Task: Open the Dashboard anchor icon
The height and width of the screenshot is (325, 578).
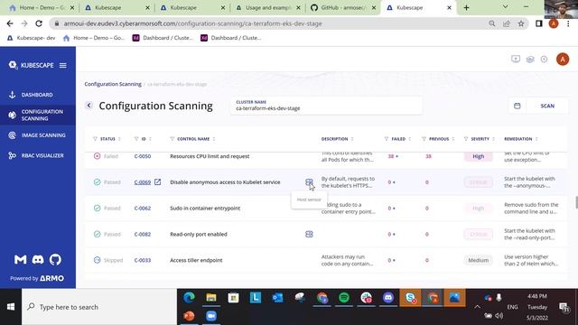Action: [12, 95]
